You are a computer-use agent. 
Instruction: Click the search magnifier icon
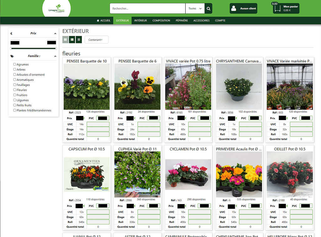coord(208,9)
